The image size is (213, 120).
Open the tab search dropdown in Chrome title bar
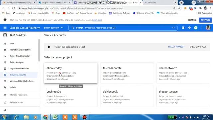tap(194, 3)
